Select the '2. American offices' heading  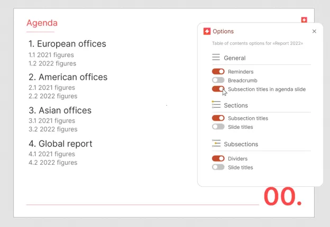(x=68, y=77)
